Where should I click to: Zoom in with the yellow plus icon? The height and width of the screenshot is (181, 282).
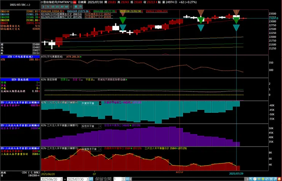[x=263, y=179]
